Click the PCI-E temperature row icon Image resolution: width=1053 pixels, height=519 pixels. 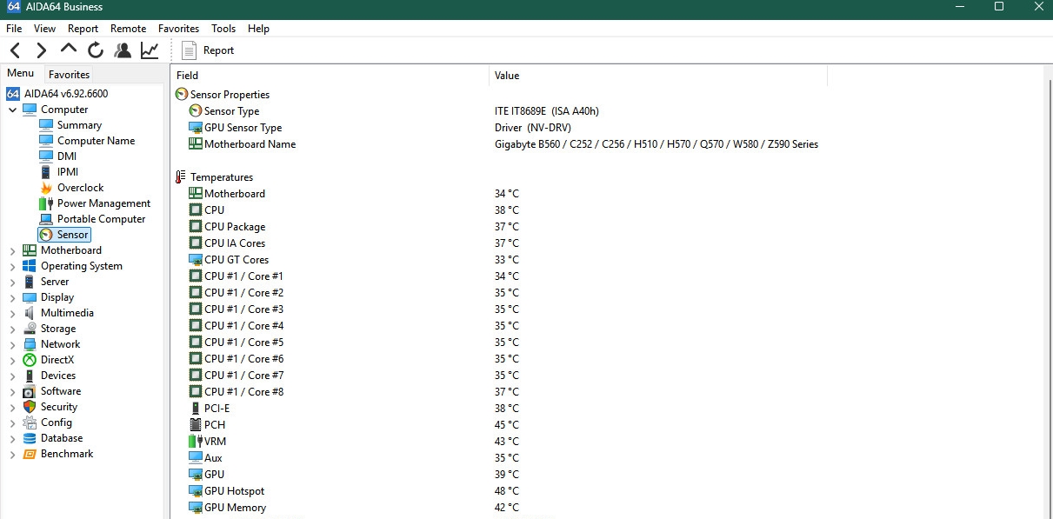(x=196, y=409)
